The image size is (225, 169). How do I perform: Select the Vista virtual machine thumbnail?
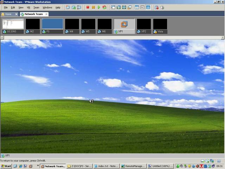pos(160,24)
